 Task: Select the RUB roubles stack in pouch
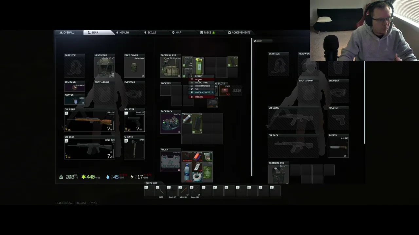coord(208,157)
